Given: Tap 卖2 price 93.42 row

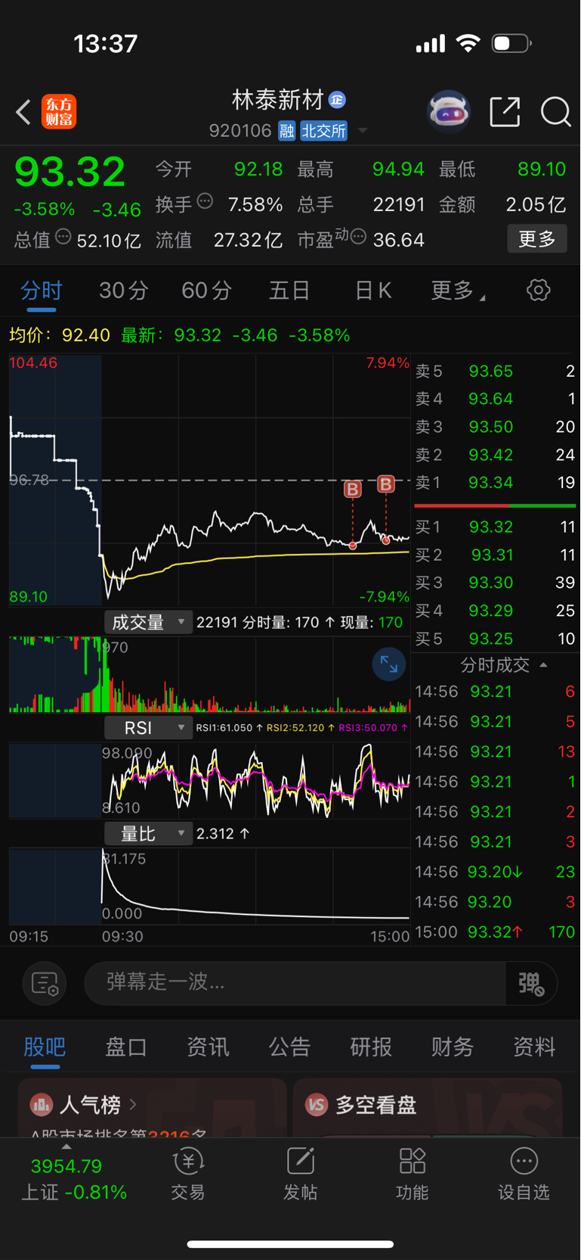Looking at the screenshot, I should (495, 455).
